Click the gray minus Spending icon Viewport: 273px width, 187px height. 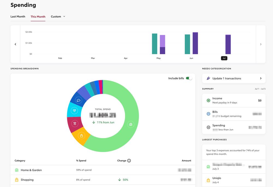point(208,127)
